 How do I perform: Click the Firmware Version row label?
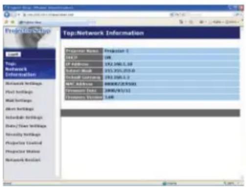84,97
